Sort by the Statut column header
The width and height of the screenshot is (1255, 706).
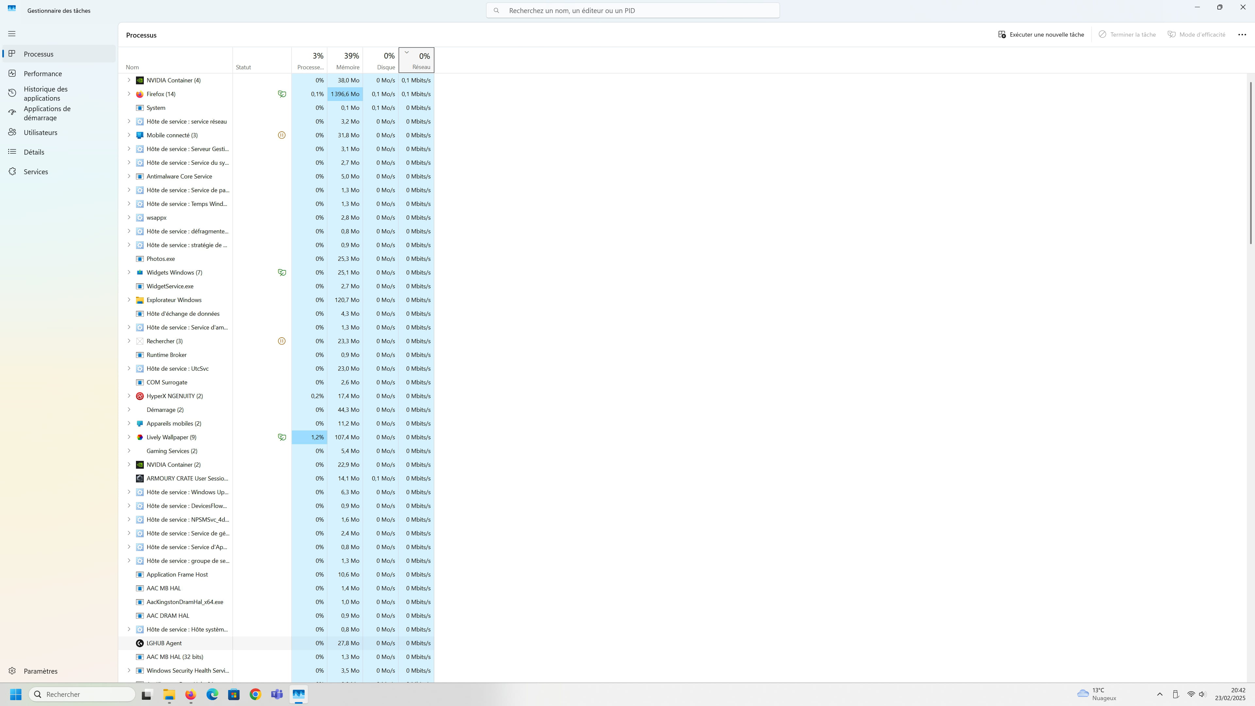pos(262,60)
